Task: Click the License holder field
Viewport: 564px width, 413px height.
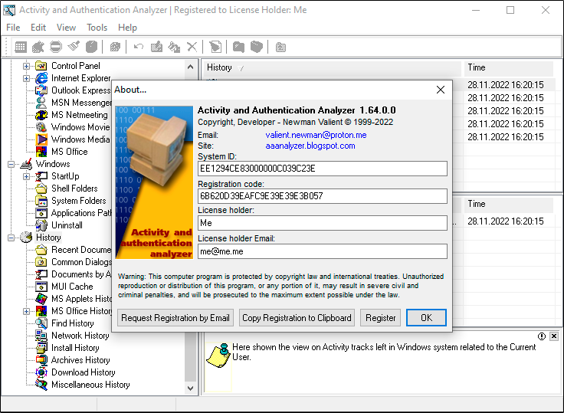Action: [323, 223]
